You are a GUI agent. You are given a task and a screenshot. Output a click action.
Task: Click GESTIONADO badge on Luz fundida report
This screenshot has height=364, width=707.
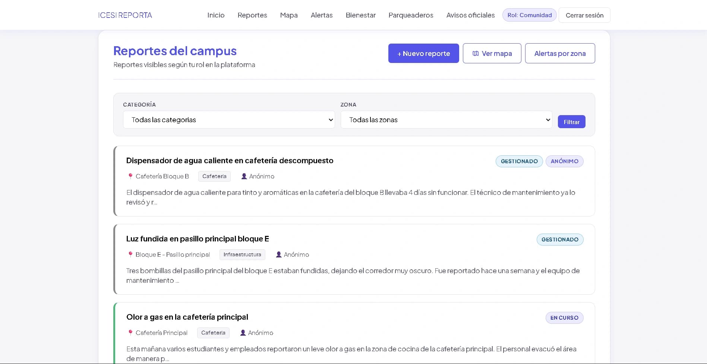click(560, 240)
